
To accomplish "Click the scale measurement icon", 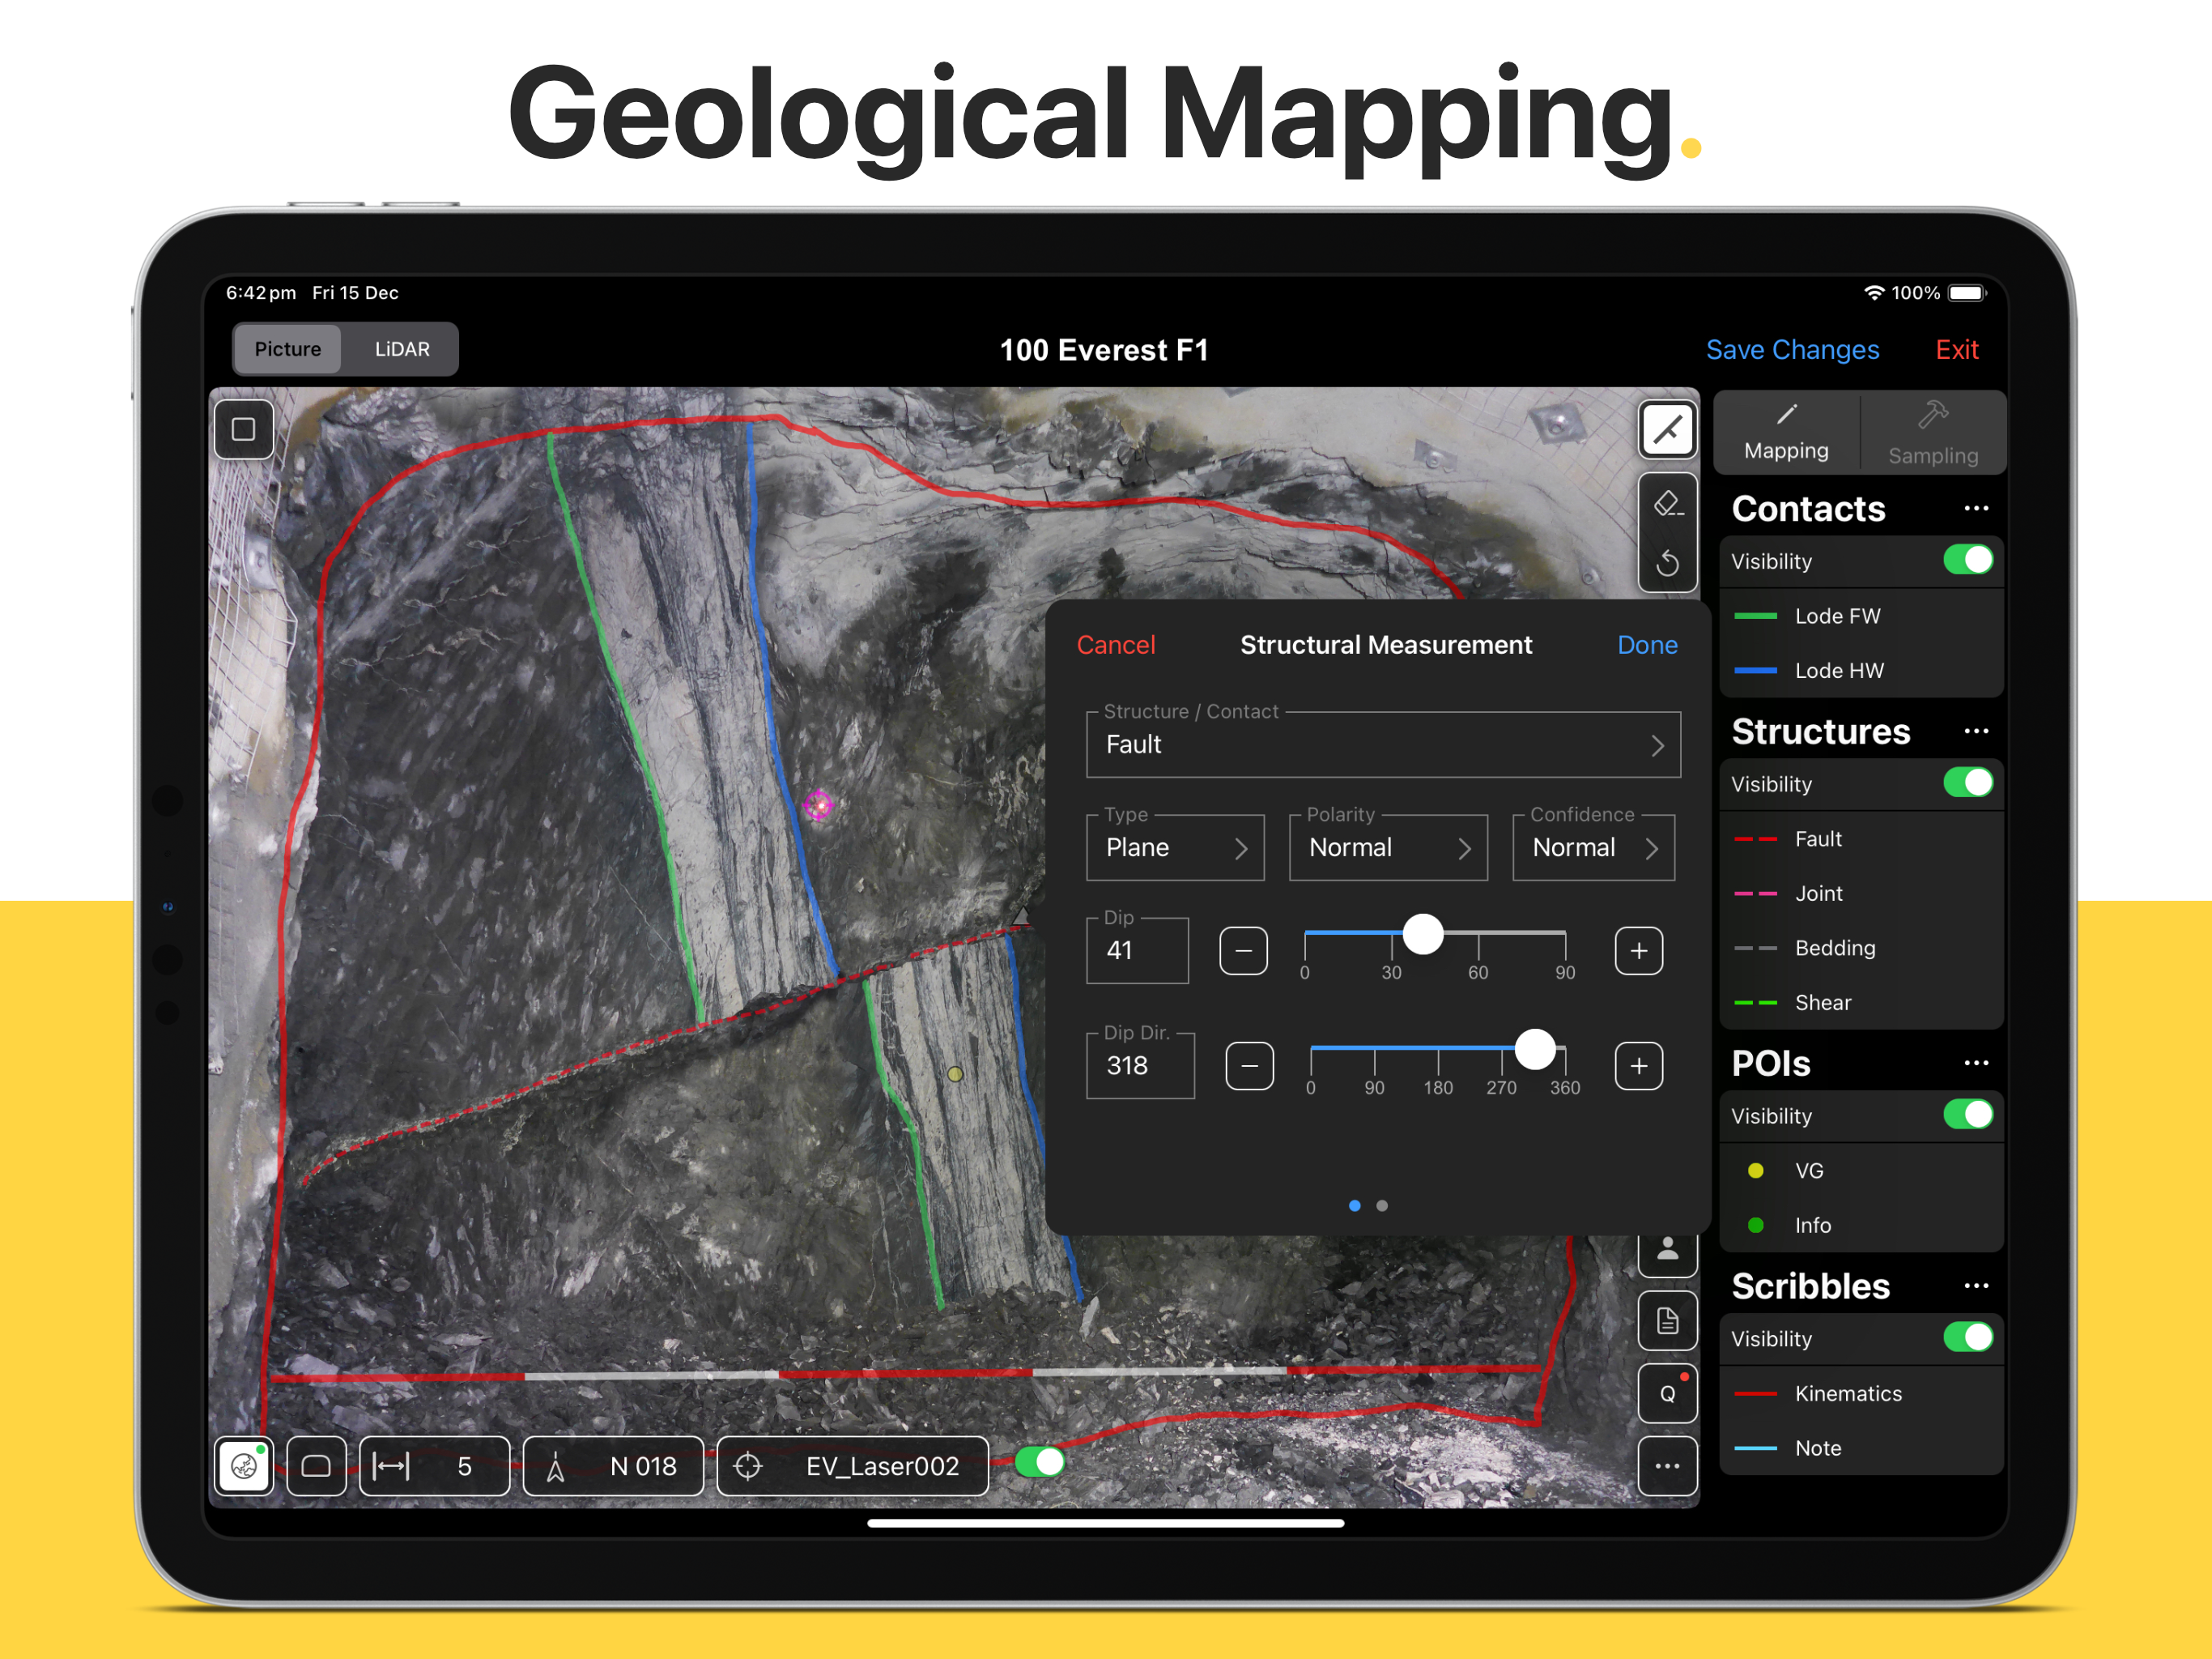I will [x=391, y=1466].
